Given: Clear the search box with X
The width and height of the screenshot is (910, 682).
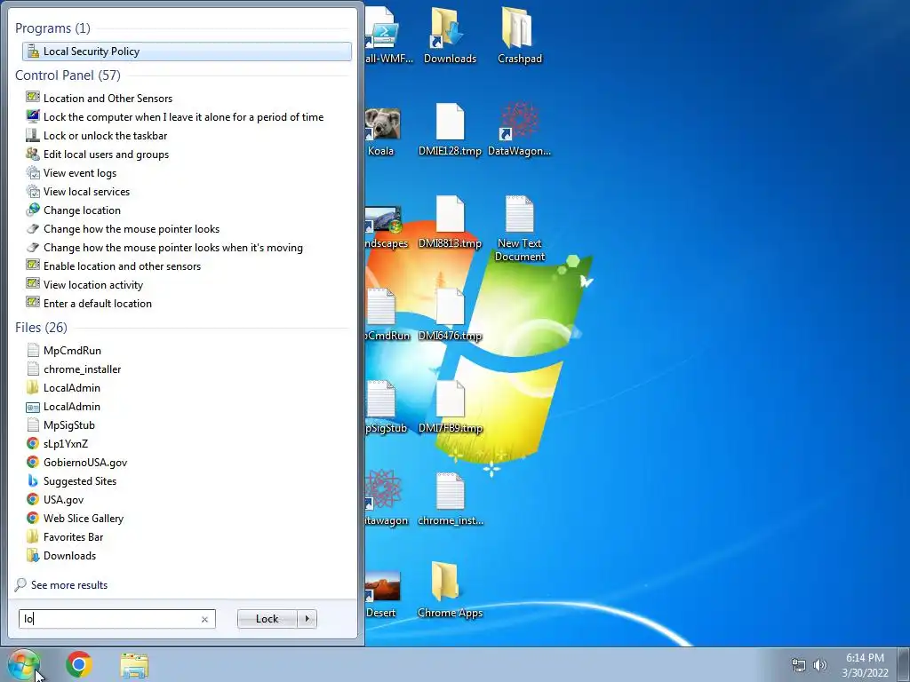Looking at the screenshot, I should click(x=204, y=619).
